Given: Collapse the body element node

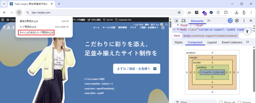Looking at the screenshot, I should [x=178, y=29].
